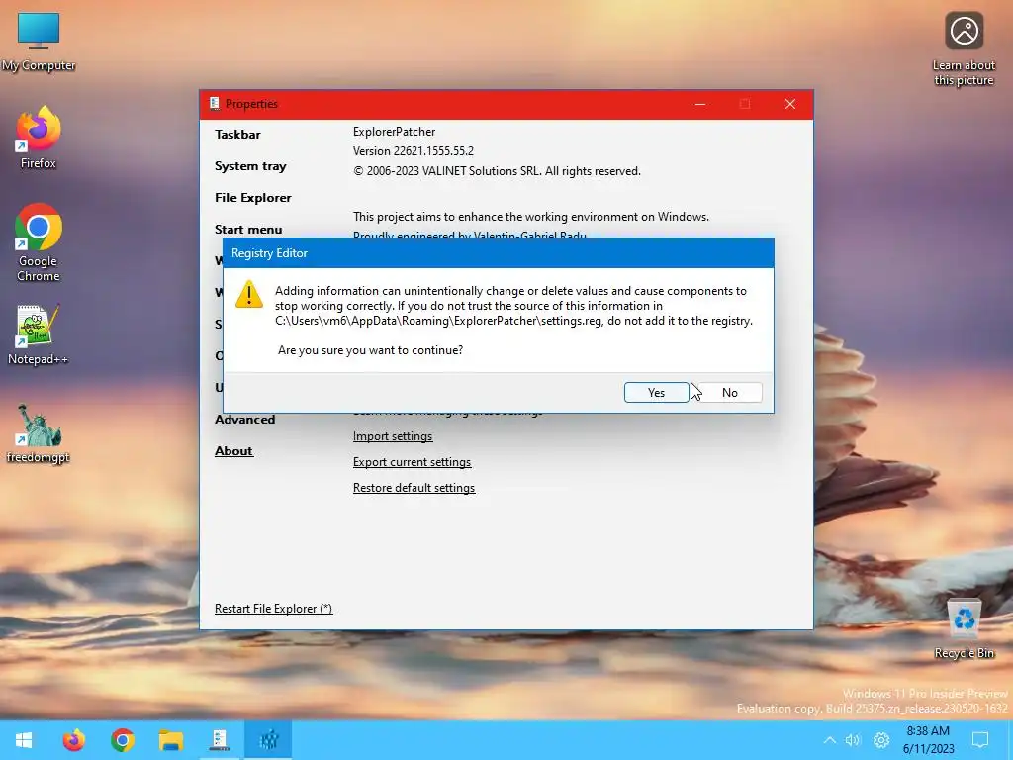Show hidden system tray icons chevron
The height and width of the screenshot is (760, 1013).
(x=830, y=740)
